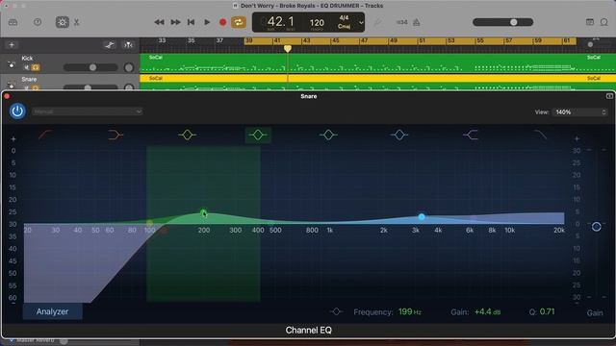Screen dimensions: 616x346
Task: Toggle the low shelf band
Action: pos(115,135)
